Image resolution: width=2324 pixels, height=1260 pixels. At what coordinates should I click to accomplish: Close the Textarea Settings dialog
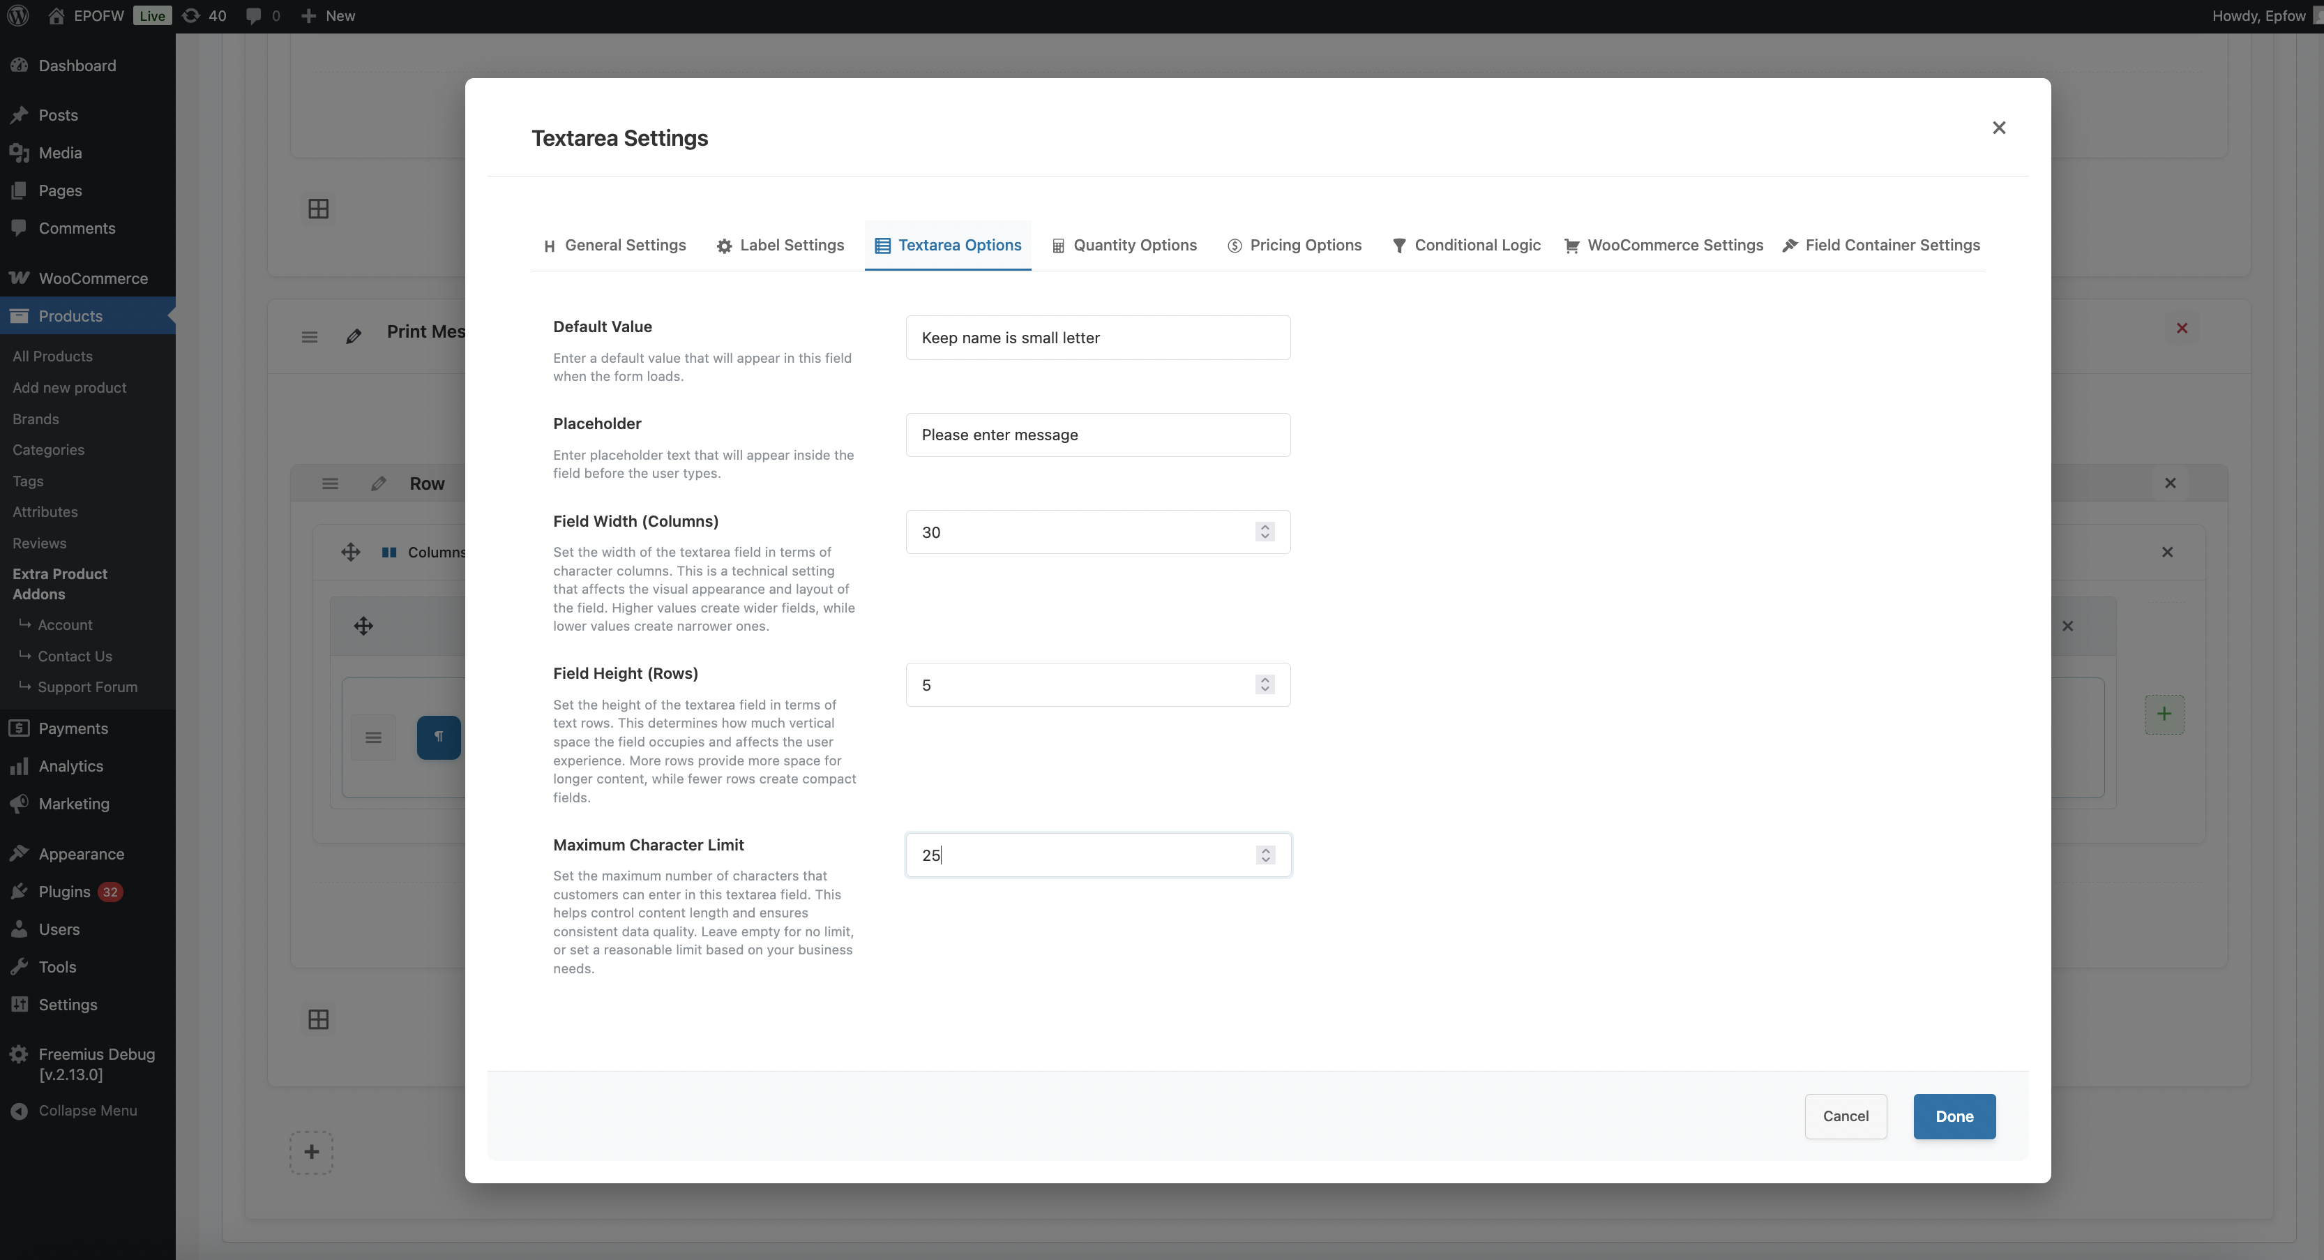click(1998, 128)
